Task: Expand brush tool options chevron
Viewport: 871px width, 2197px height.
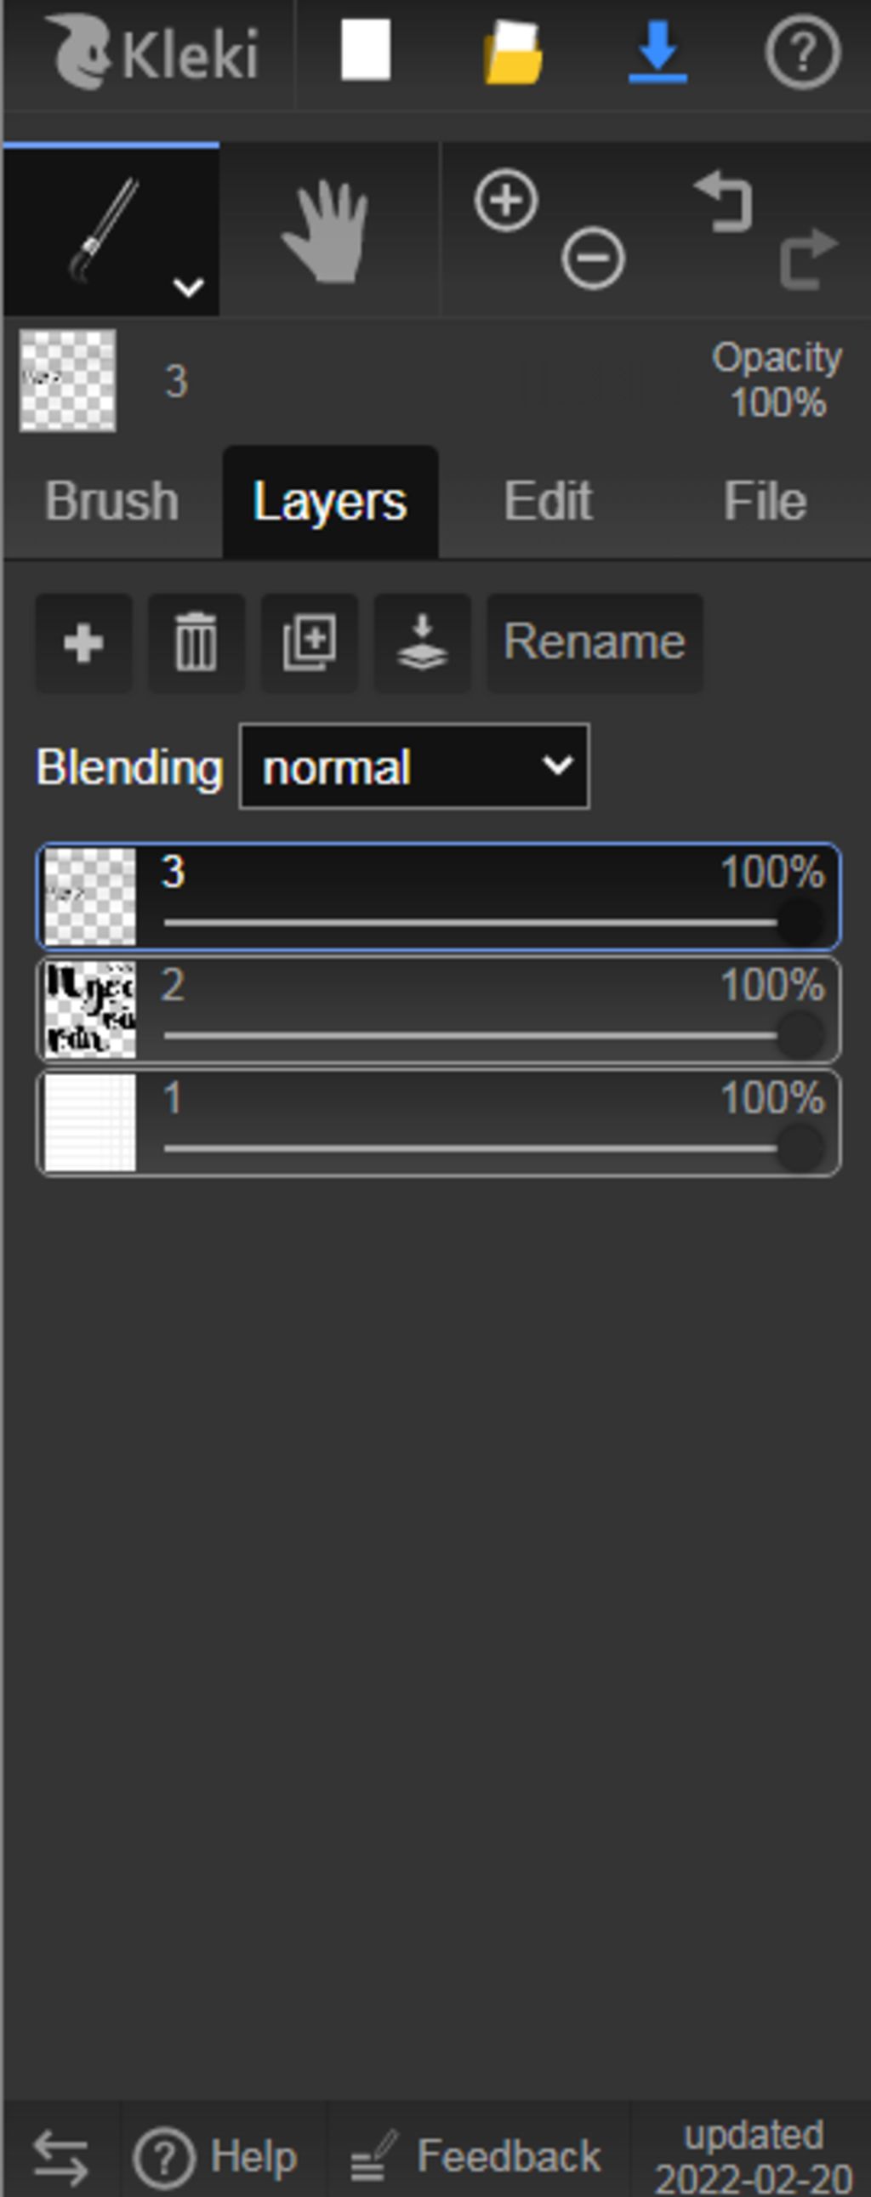Action: (x=188, y=287)
